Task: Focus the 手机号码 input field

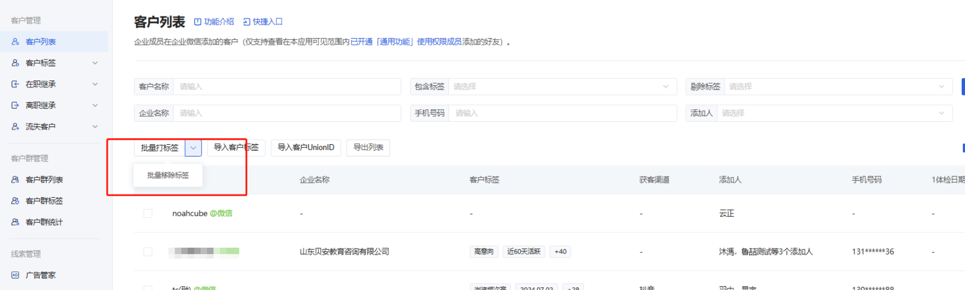Action: coord(563,113)
